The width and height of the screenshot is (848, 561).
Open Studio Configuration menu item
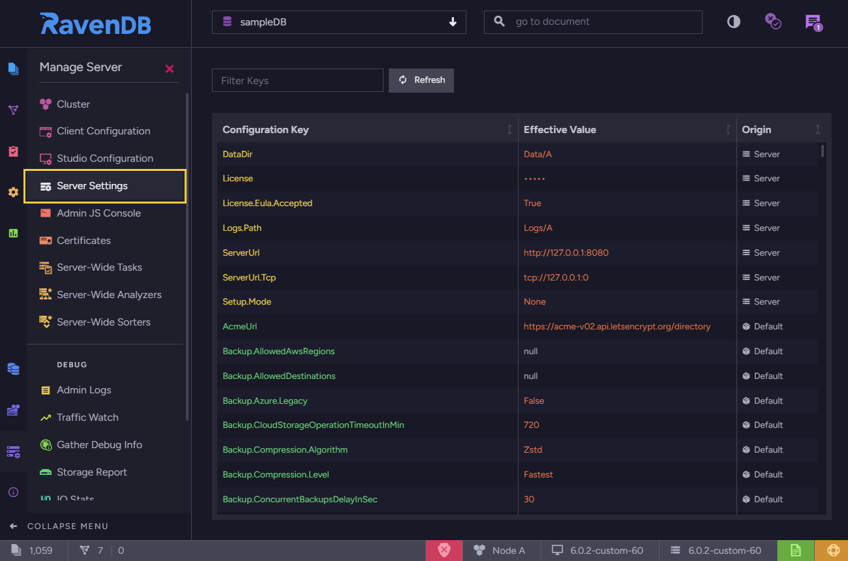(x=106, y=159)
